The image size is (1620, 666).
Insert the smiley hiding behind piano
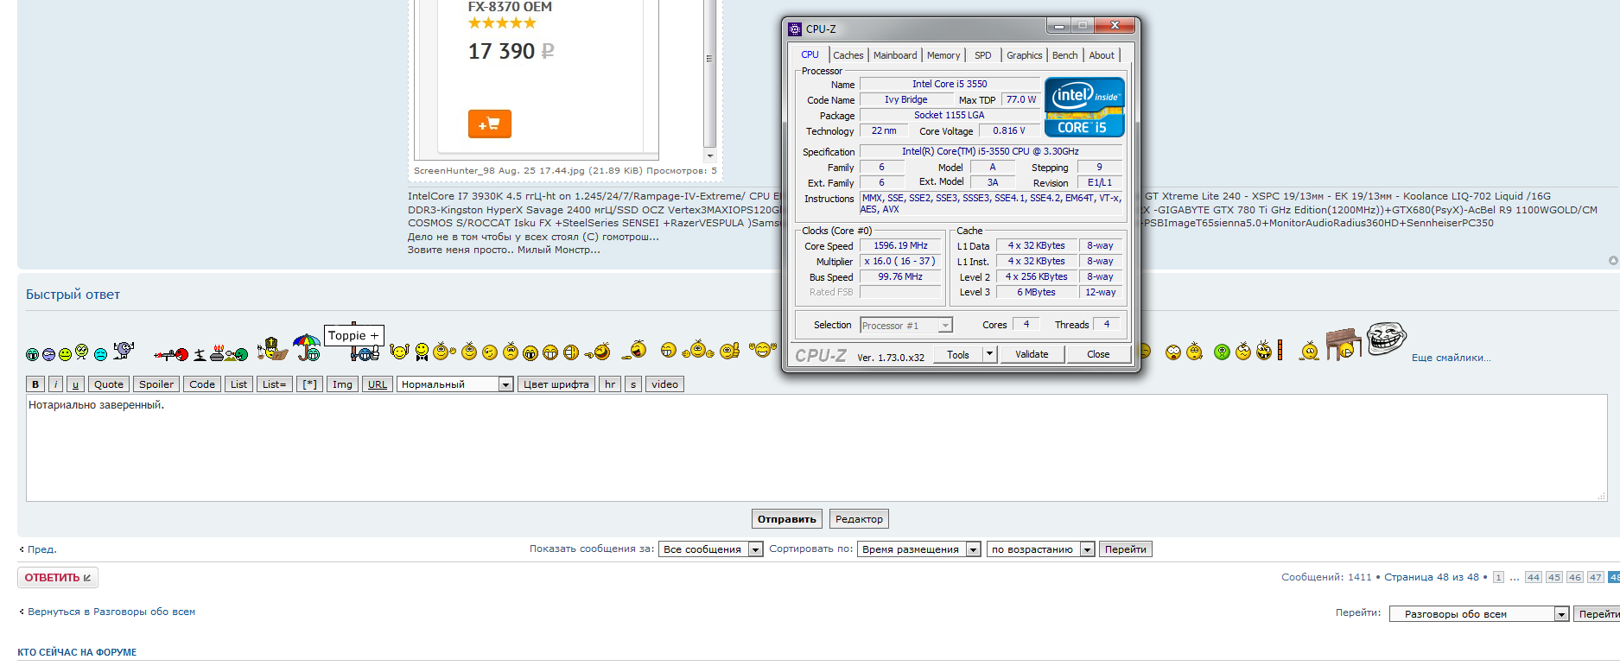click(1343, 343)
